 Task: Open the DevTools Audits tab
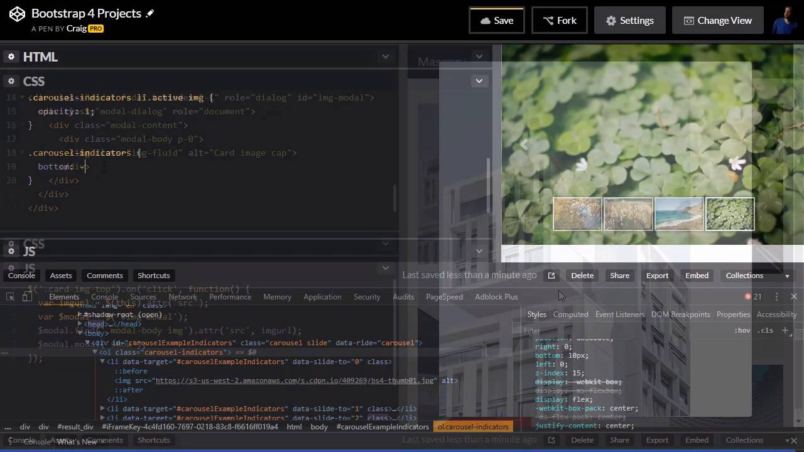(403, 297)
